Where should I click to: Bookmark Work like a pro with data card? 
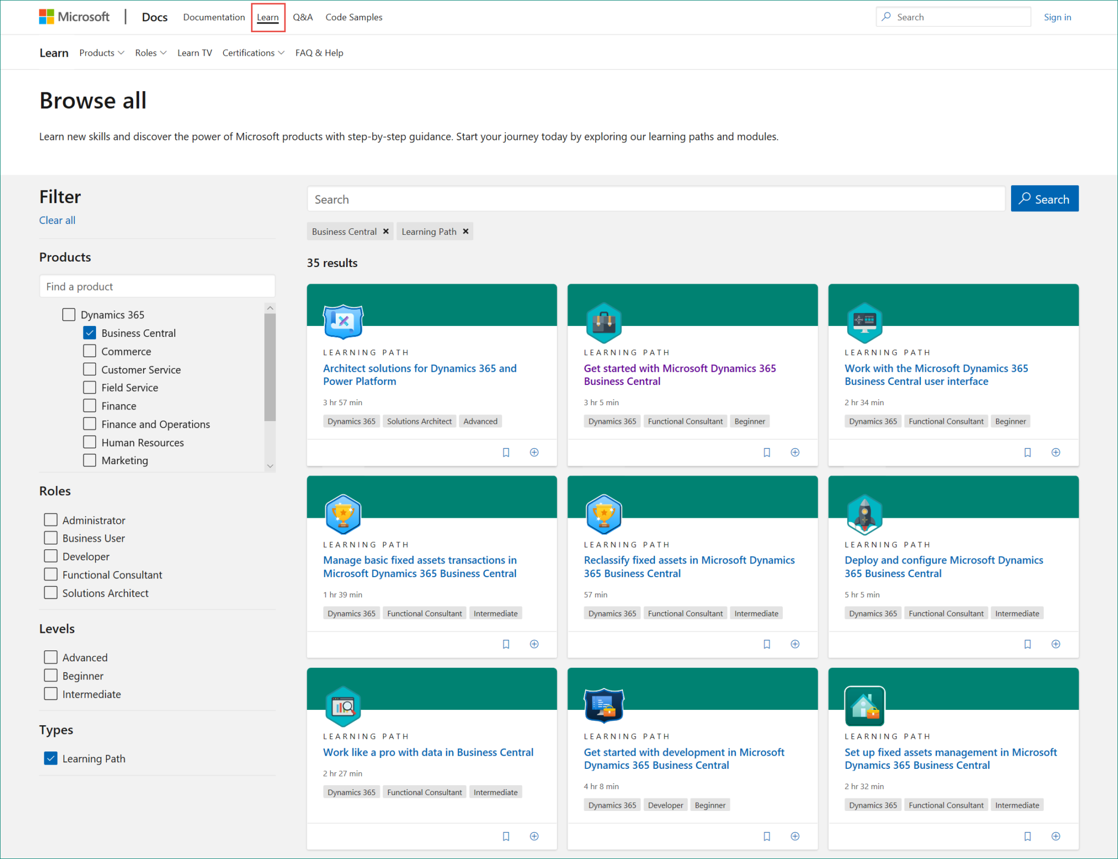506,836
